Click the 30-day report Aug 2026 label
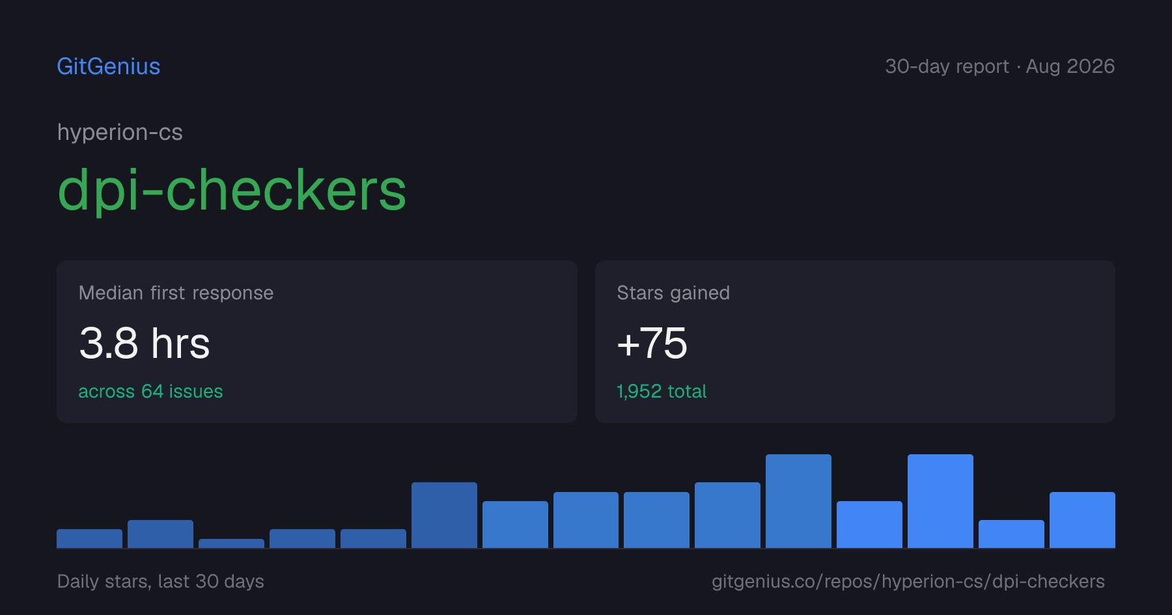This screenshot has width=1172, height=615. (x=999, y=66)
